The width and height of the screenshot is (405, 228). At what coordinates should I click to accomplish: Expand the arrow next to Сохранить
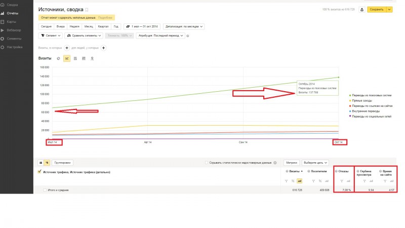click(389, 10)
